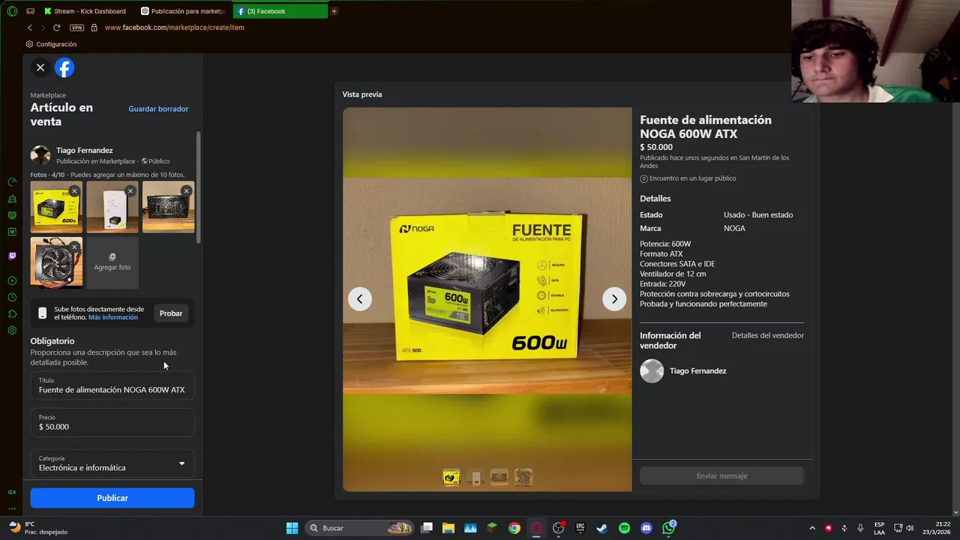Open the Opera GX menu logo
The height and width of the screenshot is (540, 960).
(12, 11)
